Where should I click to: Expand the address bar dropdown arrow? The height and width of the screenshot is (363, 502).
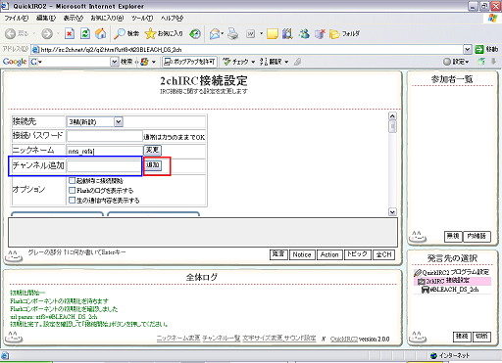click(468, 49)
